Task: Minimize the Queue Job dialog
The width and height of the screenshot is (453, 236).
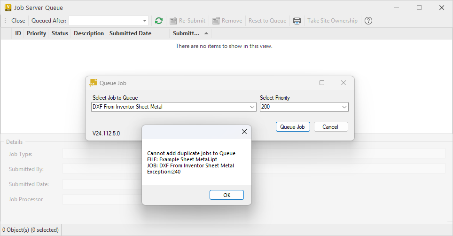Action: coord(300,83)
